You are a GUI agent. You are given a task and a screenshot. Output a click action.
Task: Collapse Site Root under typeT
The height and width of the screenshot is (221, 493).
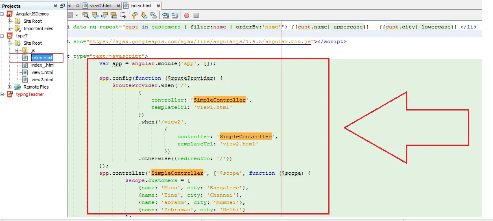[x=10, y=43]
